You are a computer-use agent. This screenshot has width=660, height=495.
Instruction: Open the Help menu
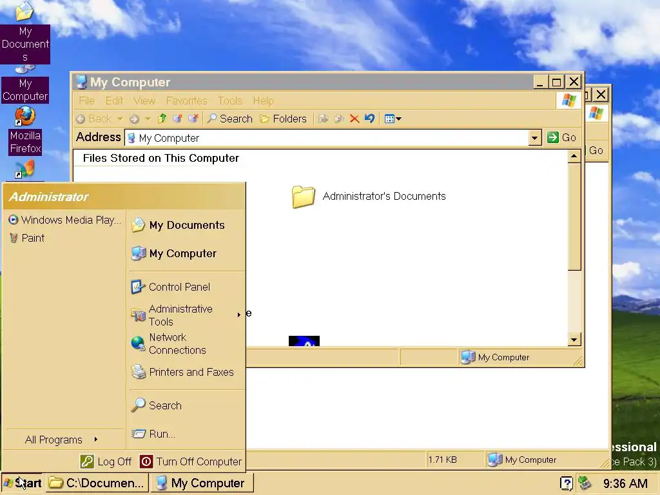(263, 101)
